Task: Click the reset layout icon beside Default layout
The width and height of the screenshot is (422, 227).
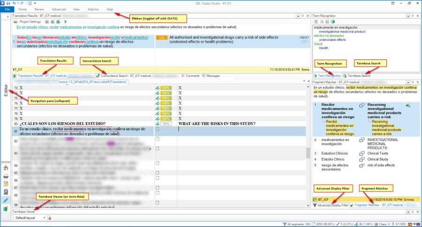Action: [49, 218]
